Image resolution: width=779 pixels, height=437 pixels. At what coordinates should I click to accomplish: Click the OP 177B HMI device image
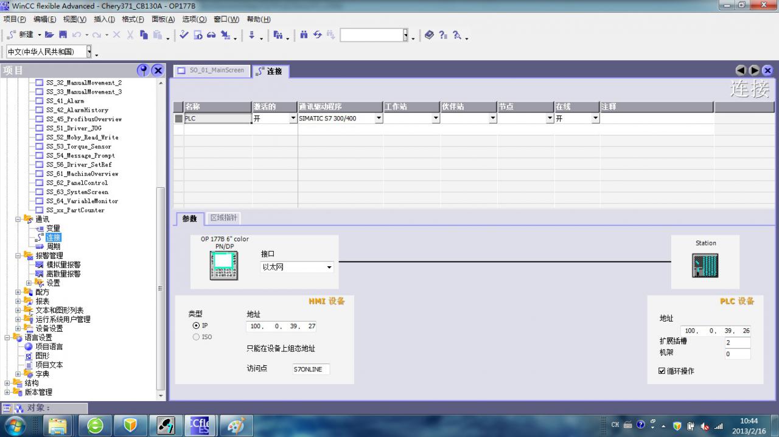pos(224,265)
